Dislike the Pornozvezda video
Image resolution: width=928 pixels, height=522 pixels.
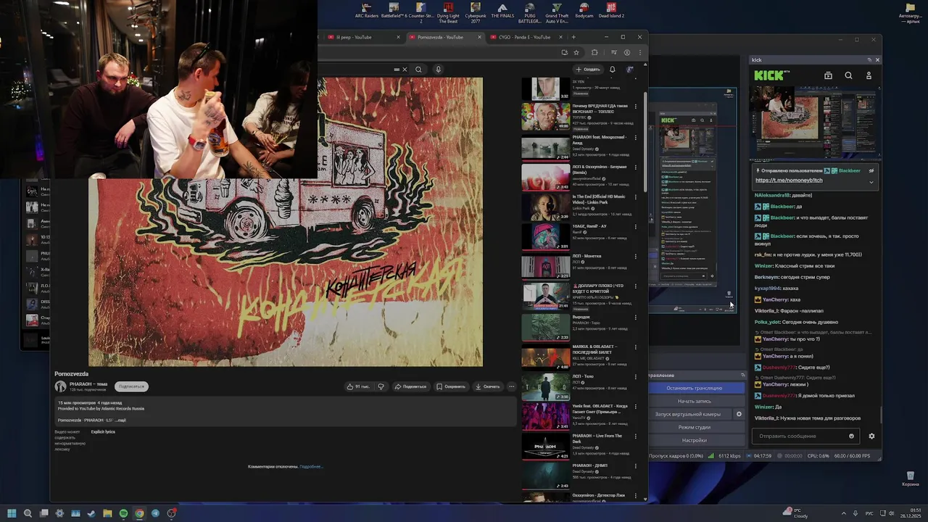click(x=381, y=386)
